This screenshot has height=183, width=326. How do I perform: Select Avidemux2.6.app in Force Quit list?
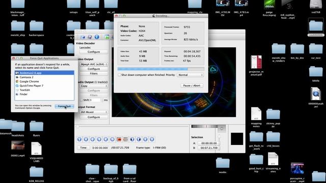[x=44, y=73]
